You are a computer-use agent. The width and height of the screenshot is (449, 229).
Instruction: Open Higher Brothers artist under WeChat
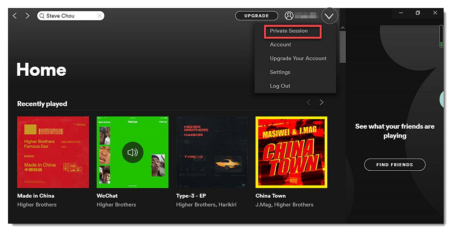click(x=116, y=205)
